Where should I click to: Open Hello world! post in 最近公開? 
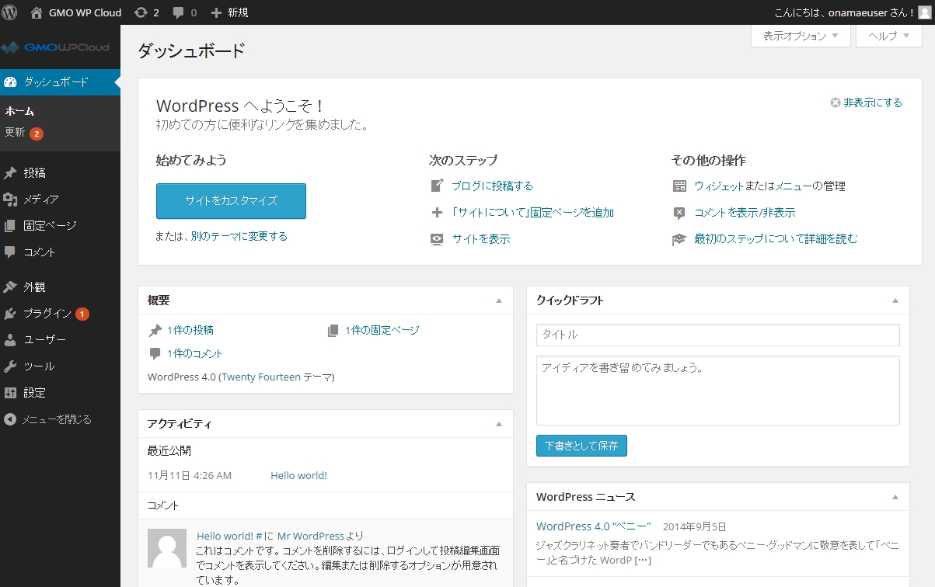(299, 475)
